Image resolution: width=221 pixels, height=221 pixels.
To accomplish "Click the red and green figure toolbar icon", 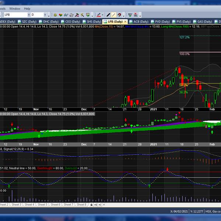I will pyautogui.click(x=77, y=15).
